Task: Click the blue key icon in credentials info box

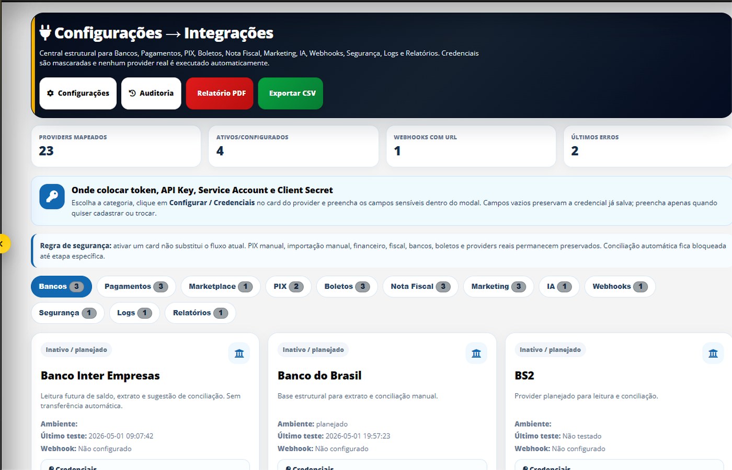Action: tap(52, 196)
